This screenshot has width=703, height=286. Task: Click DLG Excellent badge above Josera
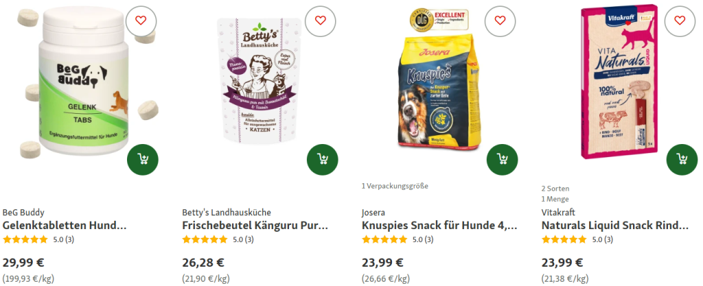439,20
